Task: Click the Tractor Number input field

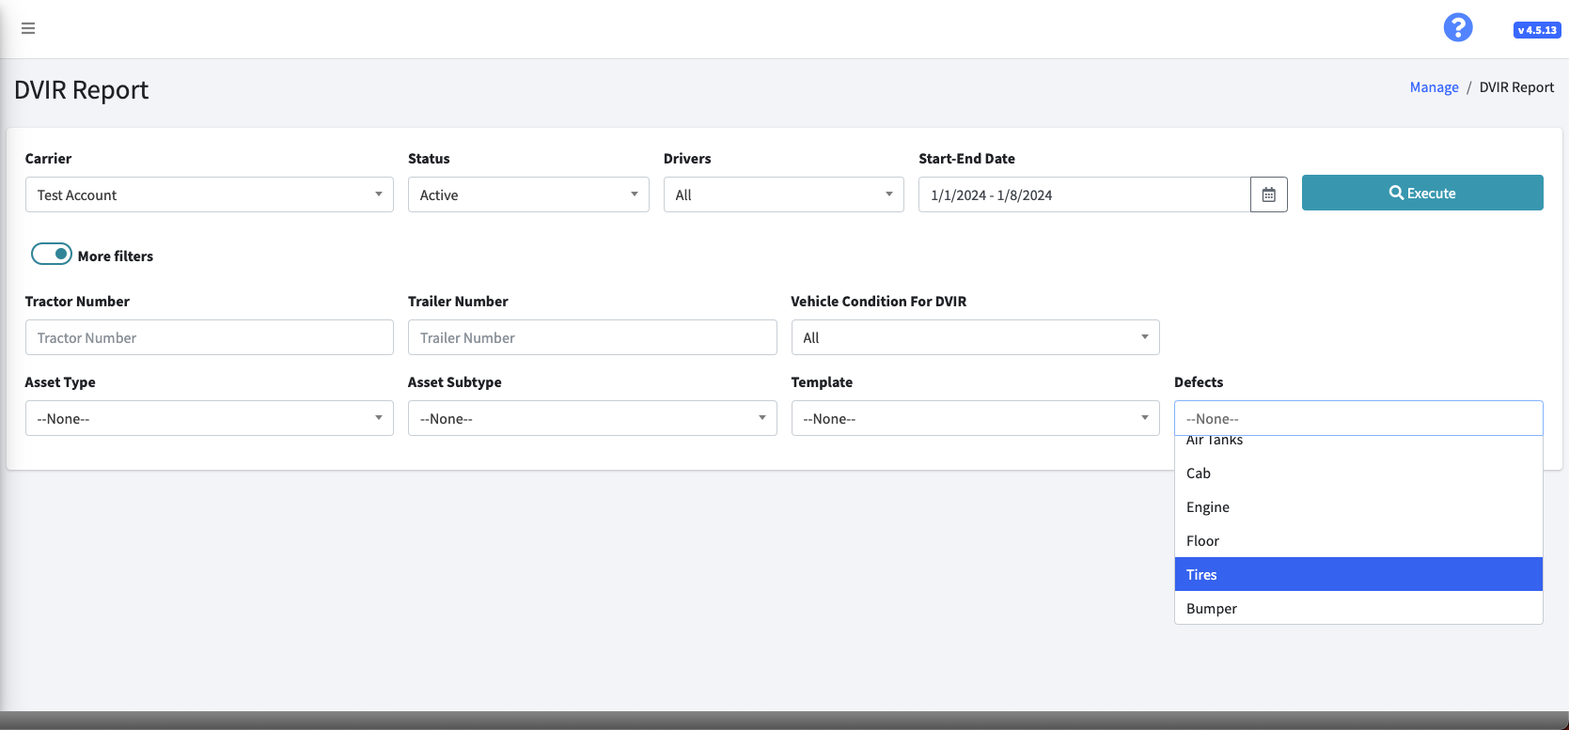Action: (x=210, y=337)
